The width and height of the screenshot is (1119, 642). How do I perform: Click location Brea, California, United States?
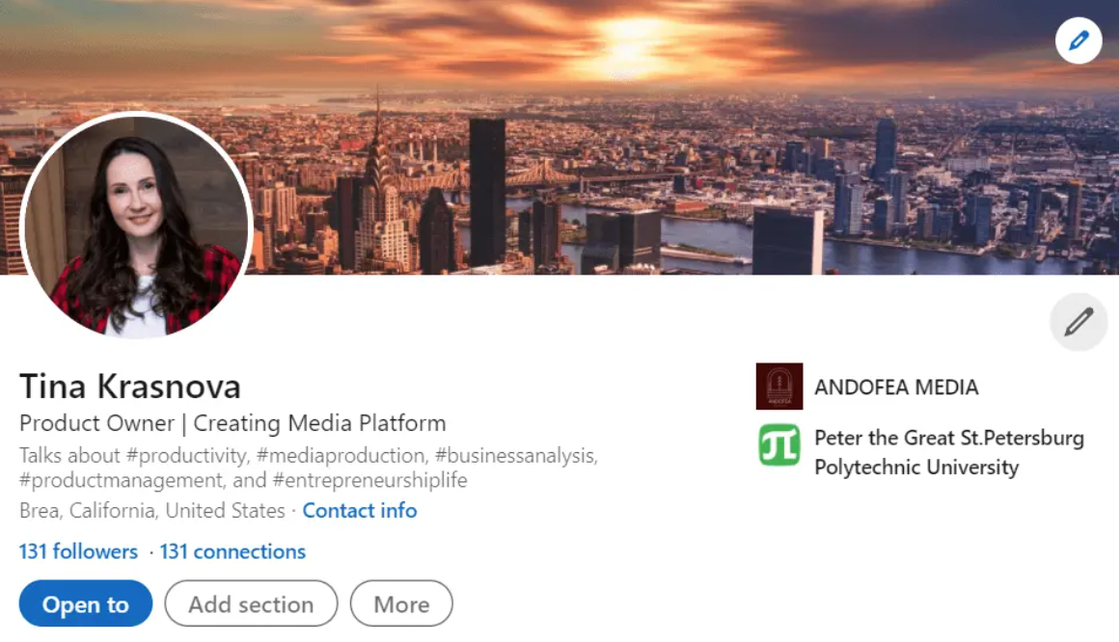pos(152,511)
